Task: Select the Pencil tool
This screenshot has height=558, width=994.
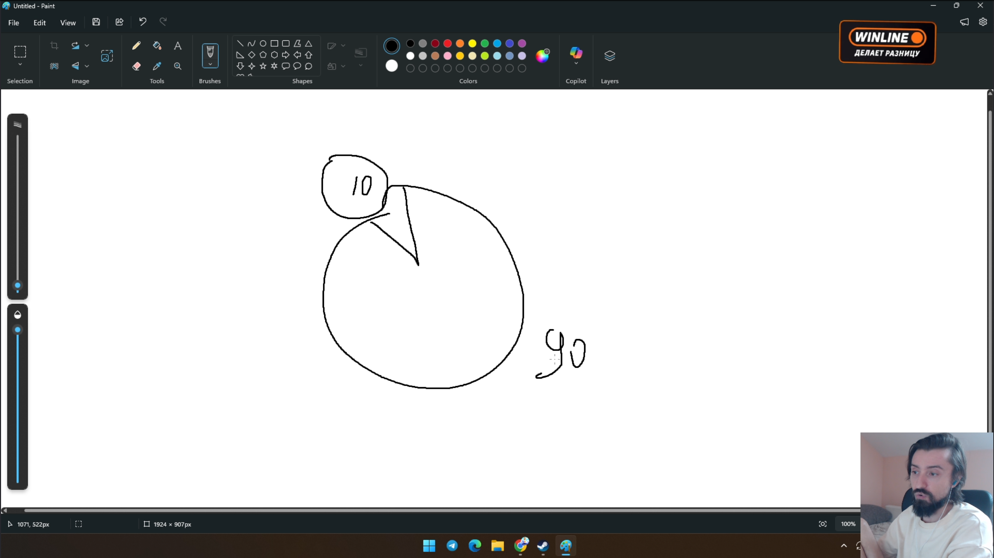Action: tap(136, 46)
